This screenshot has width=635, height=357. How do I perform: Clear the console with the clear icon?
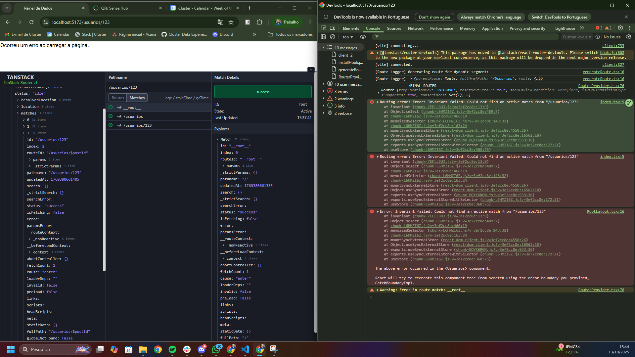coord(333,37)
